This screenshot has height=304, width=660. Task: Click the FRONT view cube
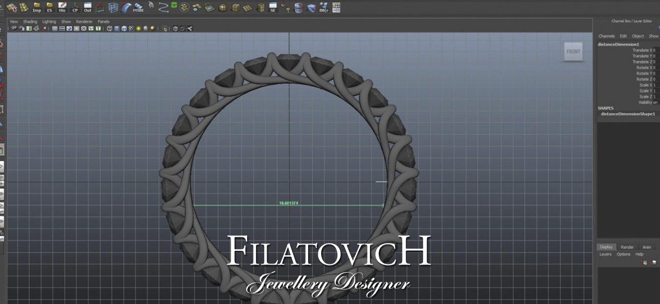click(573, 52)
